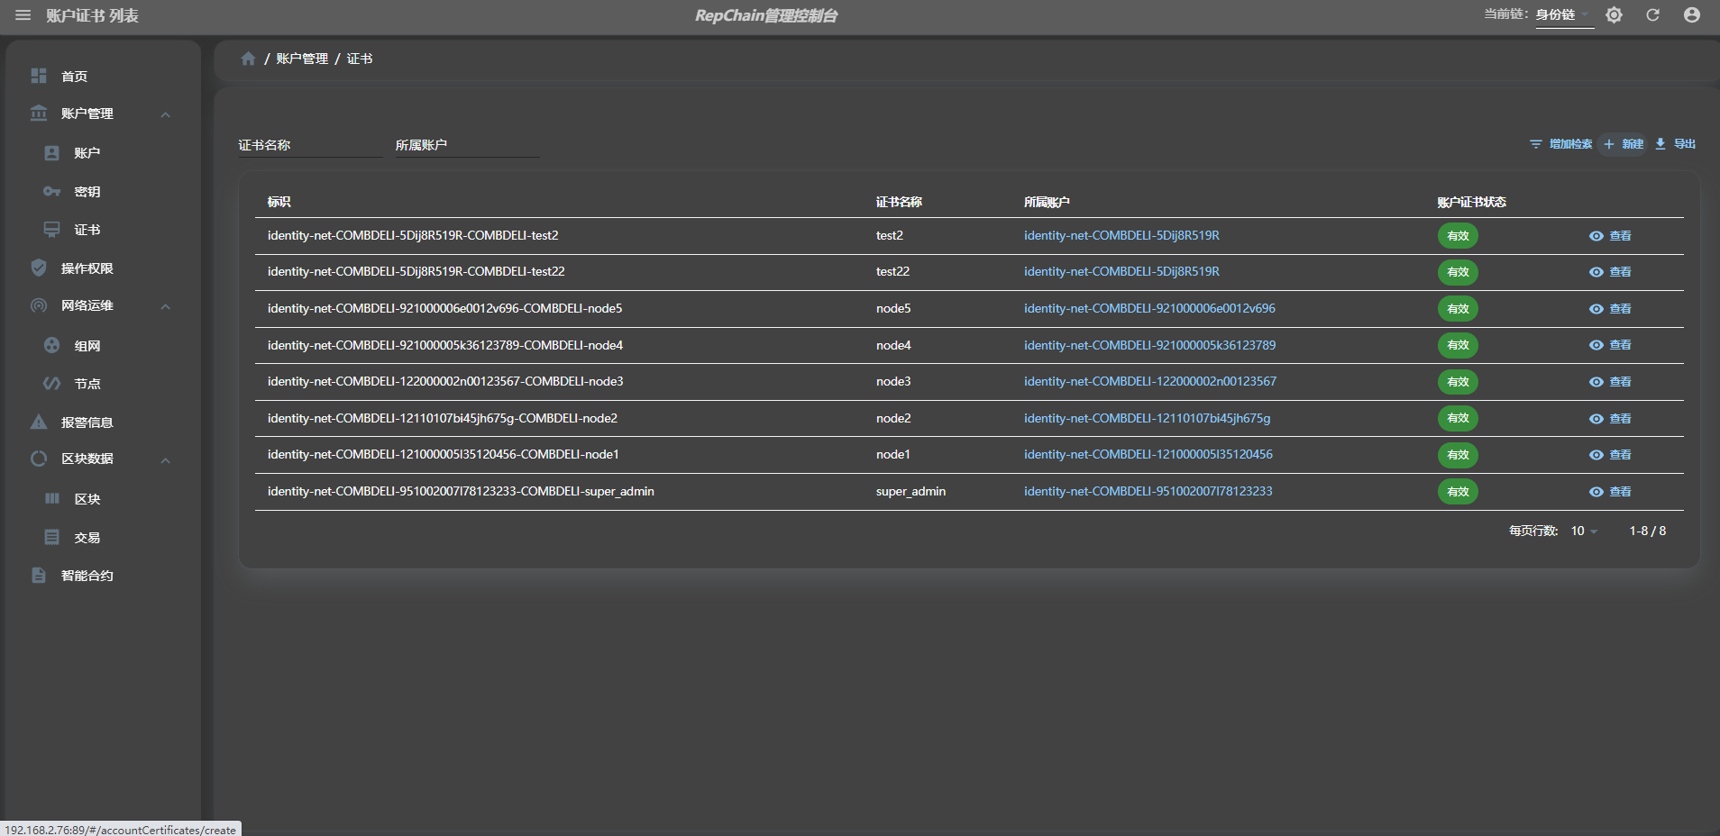Click the download icon beside 导出
Image resolution: width=1720 pixels, height=836 pixels.
pyautogui.click(x=1661, y=144)
